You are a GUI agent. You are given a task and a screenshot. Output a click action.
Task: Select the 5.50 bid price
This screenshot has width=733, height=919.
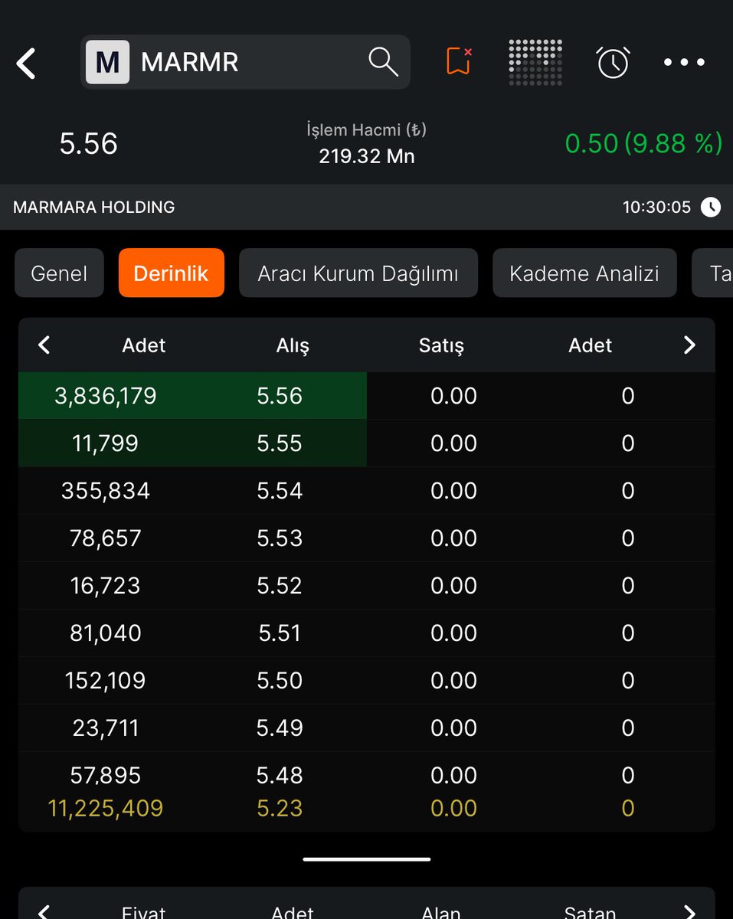tap(280, 681)
